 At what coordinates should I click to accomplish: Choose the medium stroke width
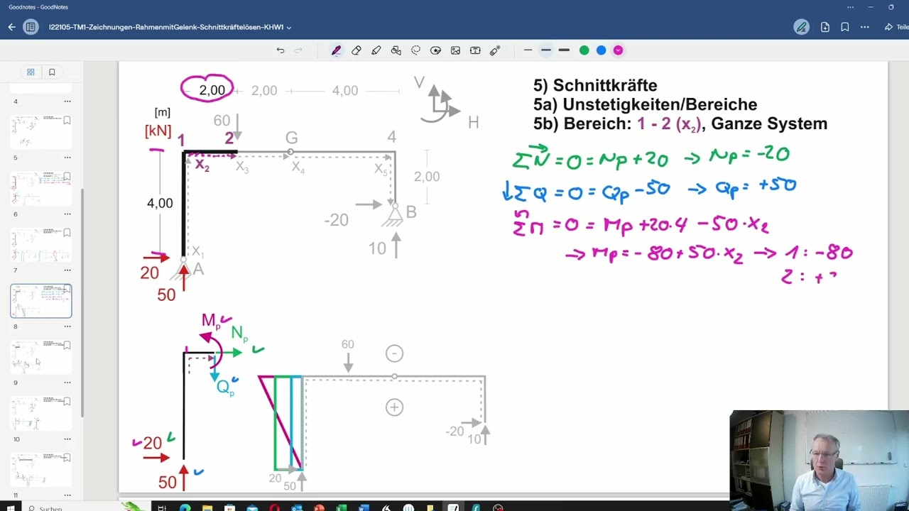545,50
